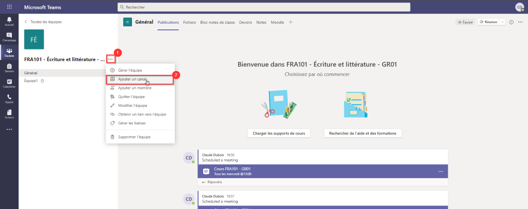Start a meeting with Réunion button
The height and width of the screenshot is (209, 528).
click(488, 22)
